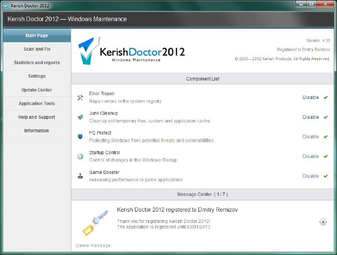The height and width of the screenshot is (255, 337).
Task: Click 'Increasing performance in game applications' text
Action: (136, 180)
